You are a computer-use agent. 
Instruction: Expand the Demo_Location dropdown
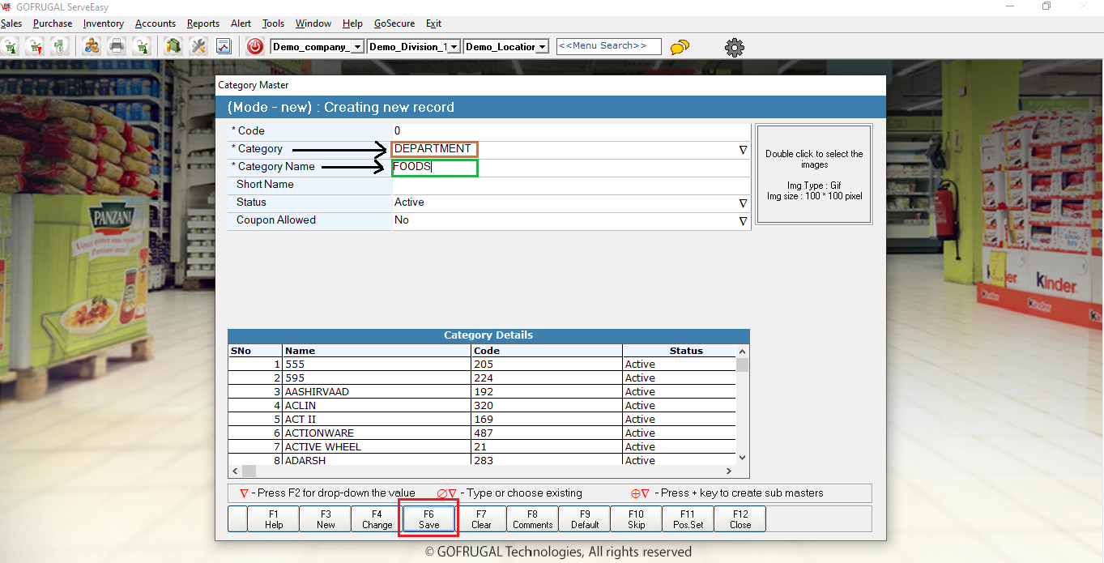tap(542, 47)
